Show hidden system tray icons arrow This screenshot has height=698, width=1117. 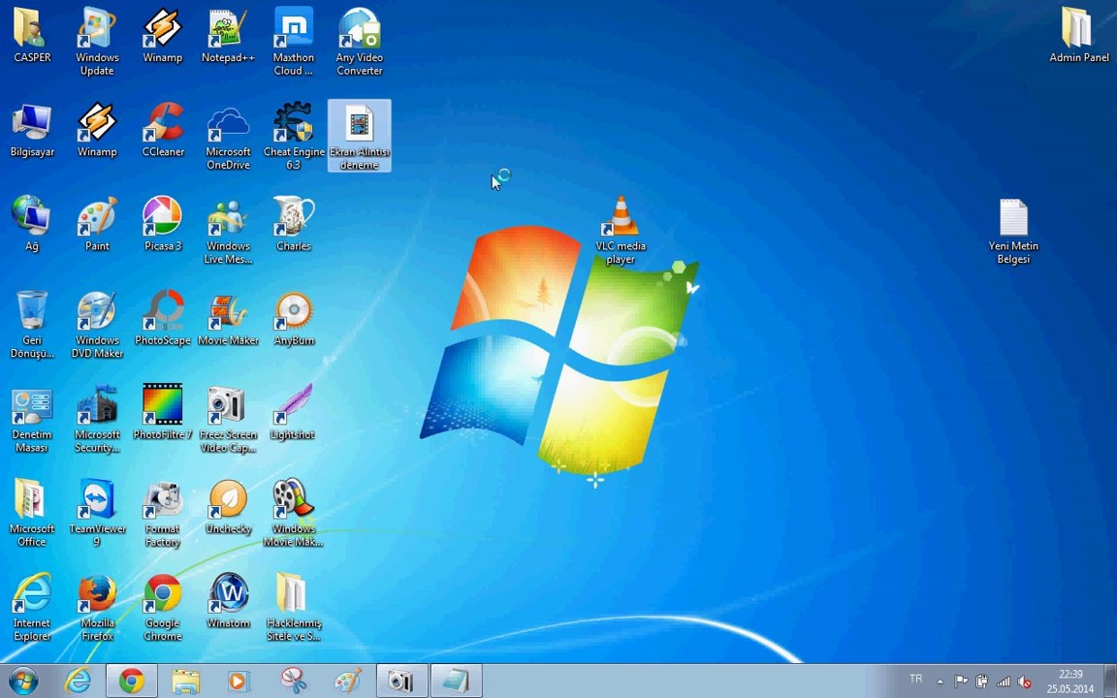pyautogui.click(x=941, y=682)
